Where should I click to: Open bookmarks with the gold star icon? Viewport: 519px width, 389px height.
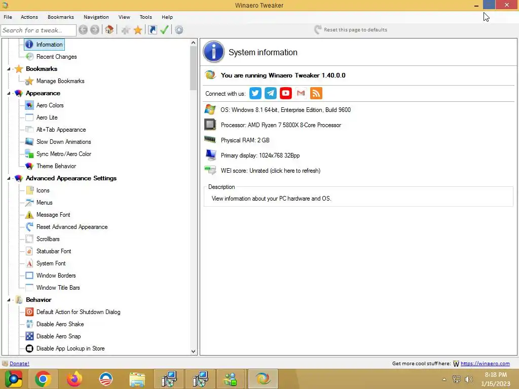pyautogui.click(x=138, y=30)
